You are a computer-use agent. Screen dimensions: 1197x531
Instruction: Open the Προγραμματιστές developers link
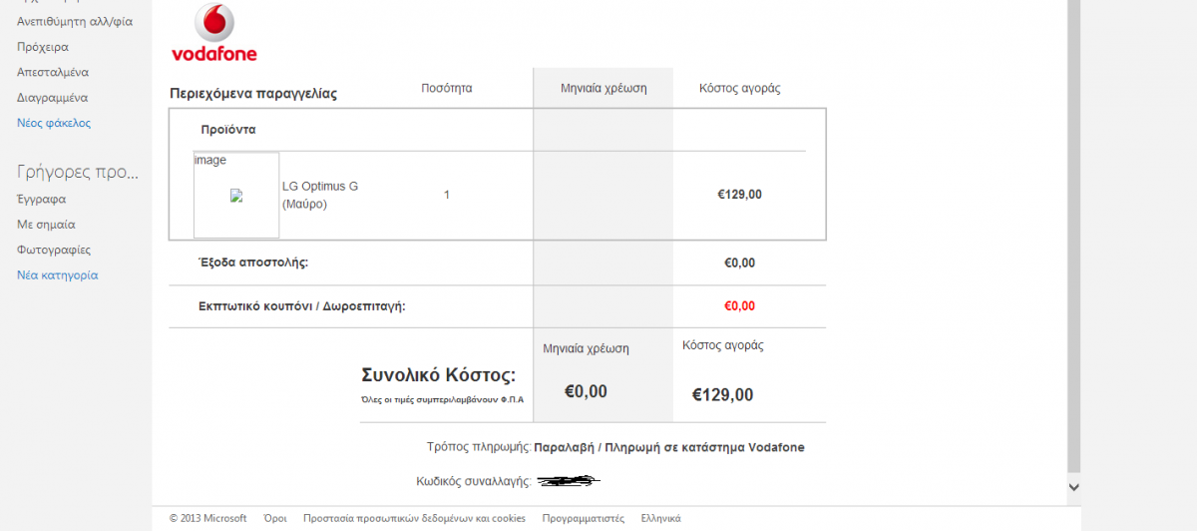584,518
